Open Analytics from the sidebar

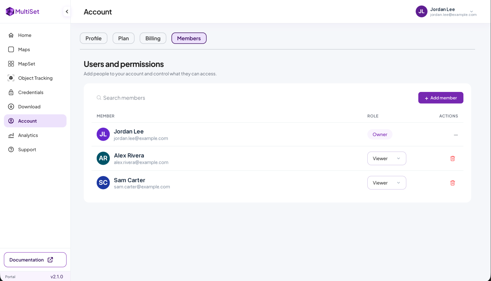tap(35, 135)
